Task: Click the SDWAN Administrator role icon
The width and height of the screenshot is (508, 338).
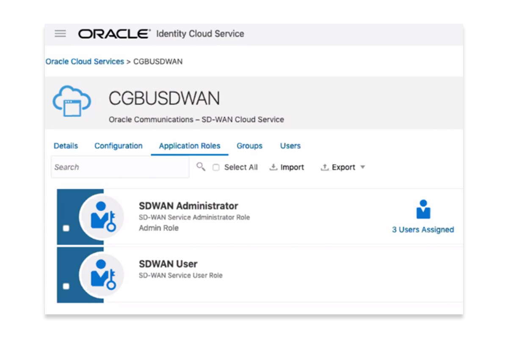Action: tap(102, 217)
